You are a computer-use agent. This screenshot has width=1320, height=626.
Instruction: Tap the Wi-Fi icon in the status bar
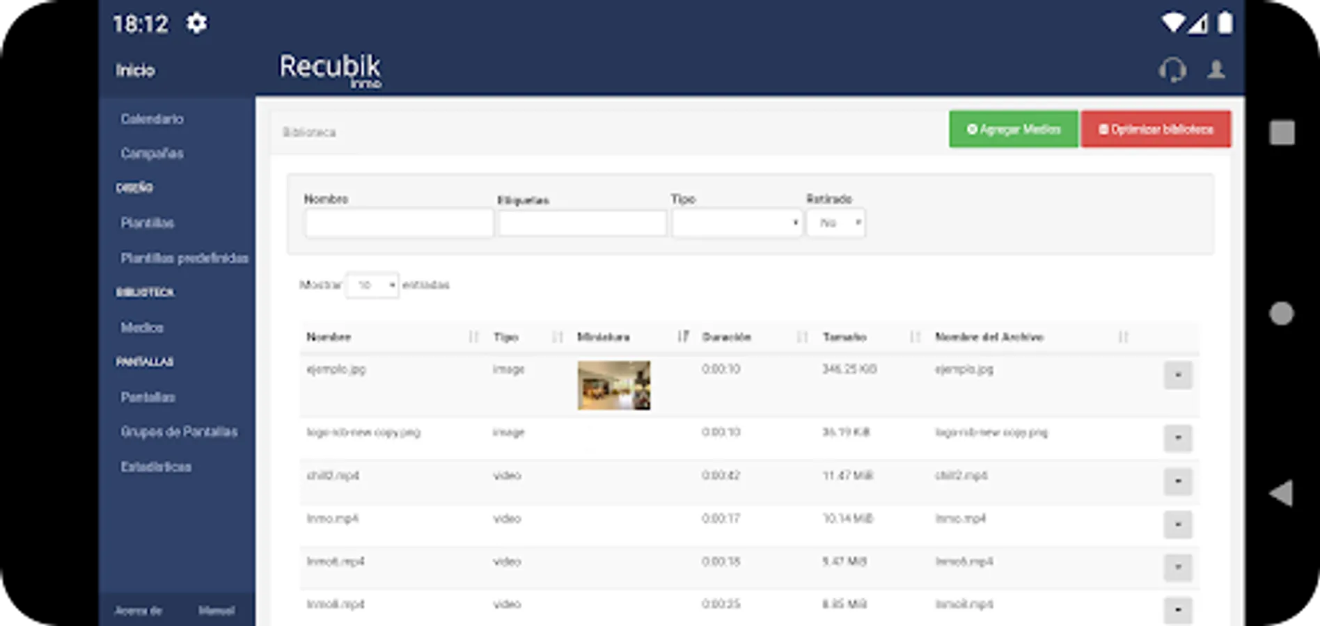(x=1172, y=23)
